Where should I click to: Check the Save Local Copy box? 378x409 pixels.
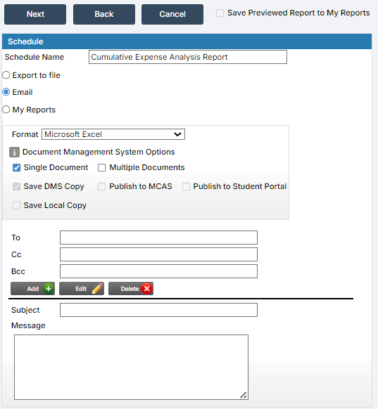16,205
